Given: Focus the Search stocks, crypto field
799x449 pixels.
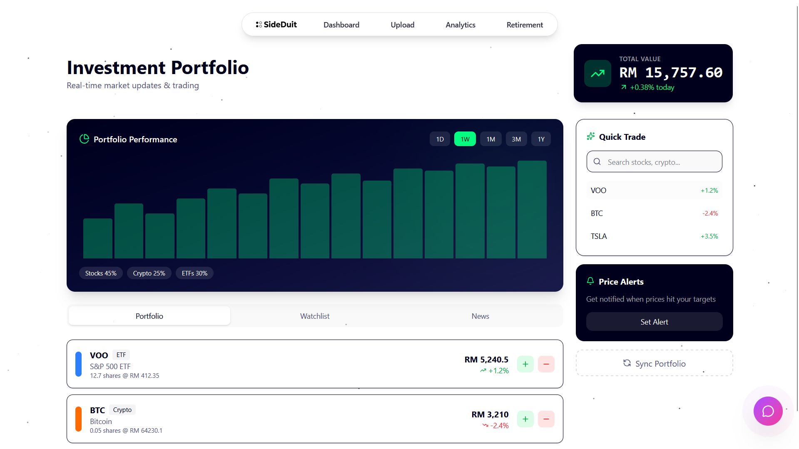Looking at the screenshot, I should (x=654, y=161).
